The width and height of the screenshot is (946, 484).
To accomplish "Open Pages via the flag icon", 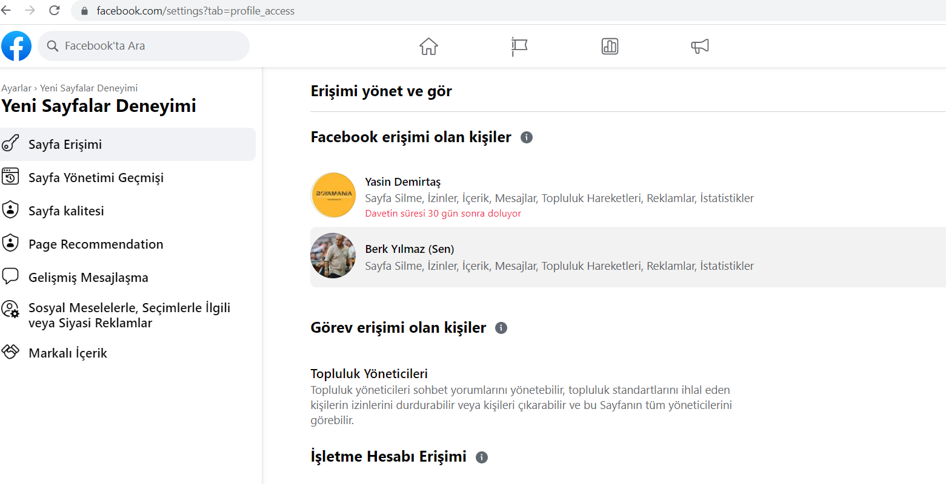I will click(519, 46).
